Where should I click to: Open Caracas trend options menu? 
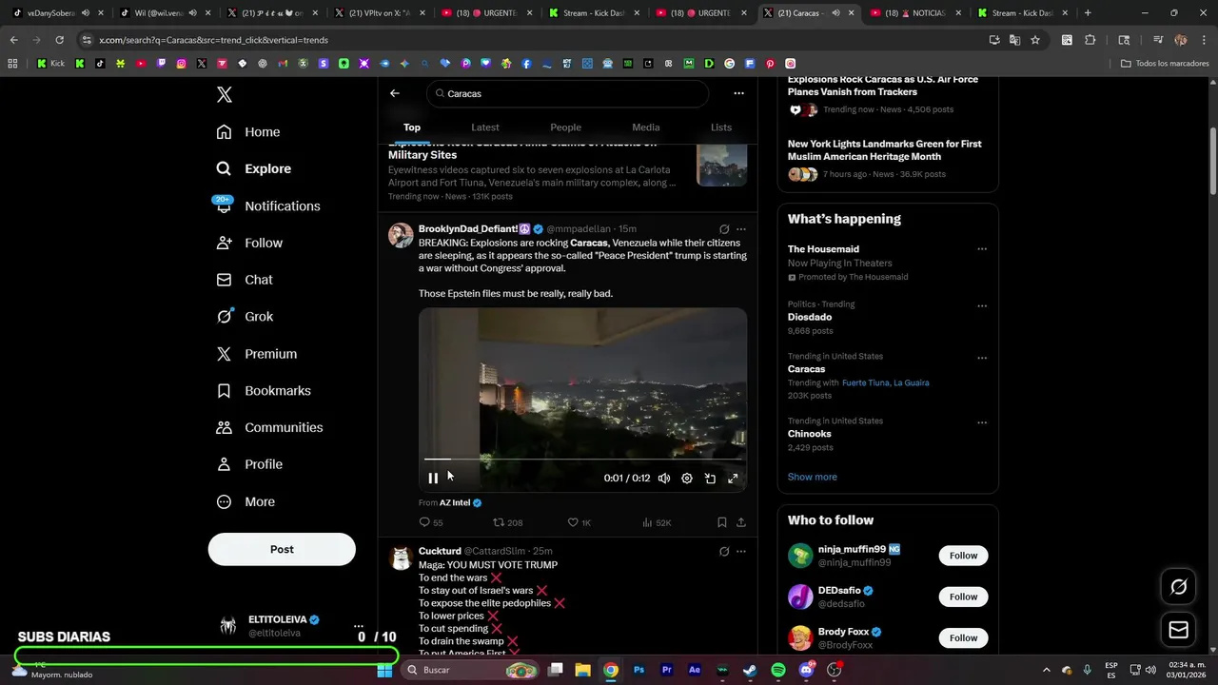[x=982, y=359]
